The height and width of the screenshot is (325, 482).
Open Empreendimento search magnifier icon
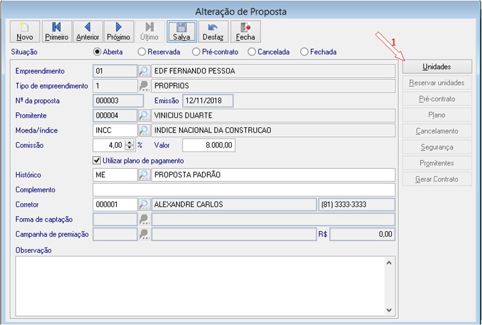coord(144,71)
